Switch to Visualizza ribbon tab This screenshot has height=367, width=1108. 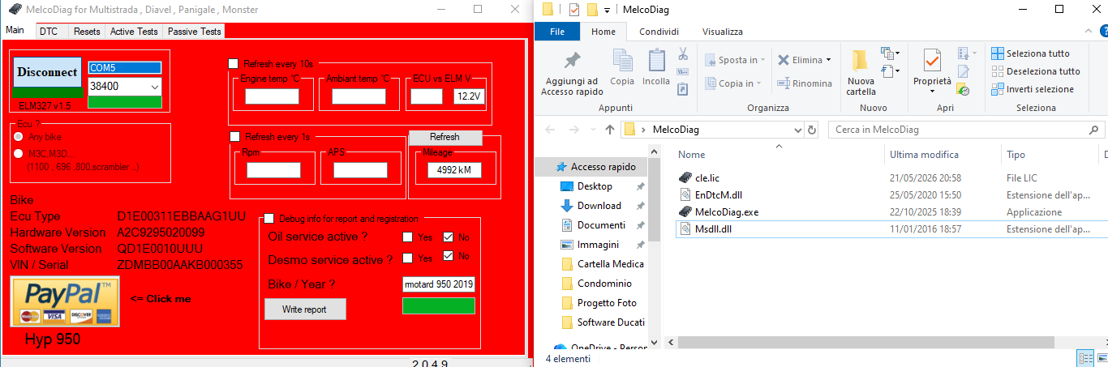click(722, 32)
